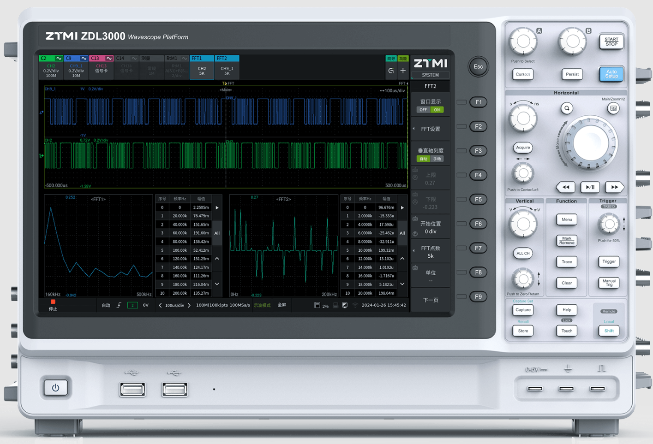Click the ZTMI SYSTEM logo on screen

430,66
